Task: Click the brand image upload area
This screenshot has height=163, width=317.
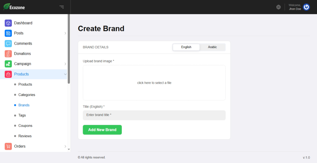Action: (154, 83)
